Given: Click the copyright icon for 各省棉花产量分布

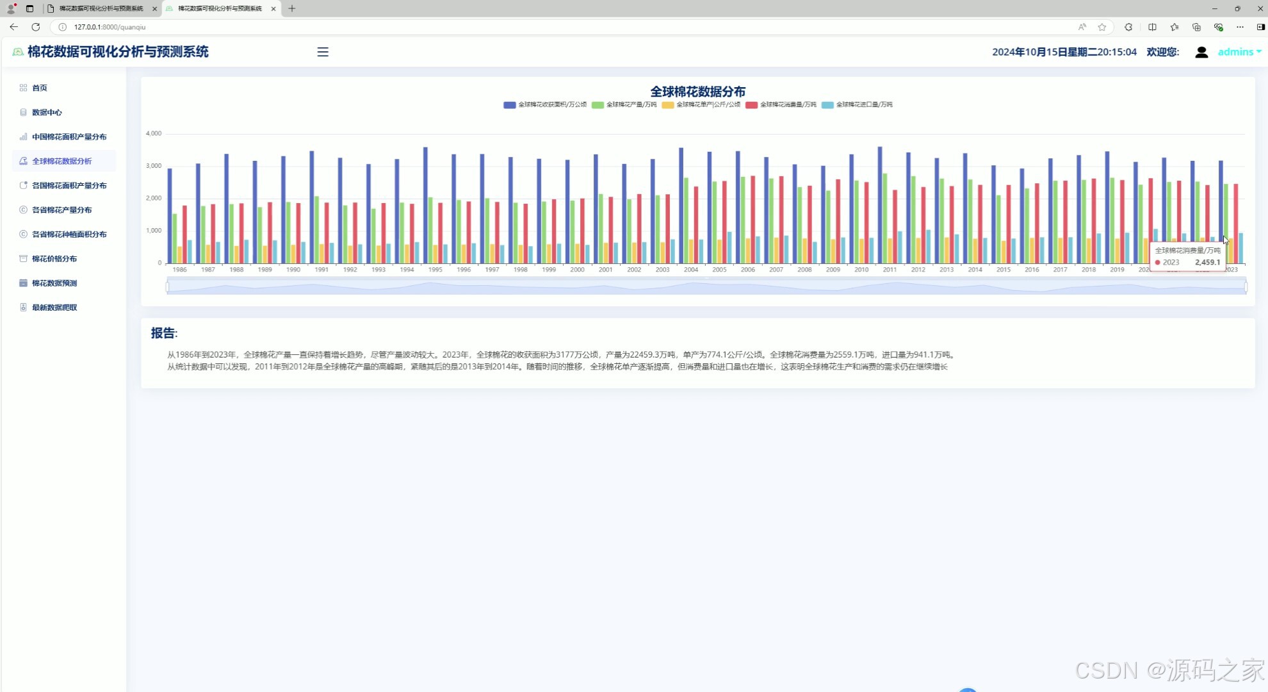Looking at the screenshot, I should 23,210.
